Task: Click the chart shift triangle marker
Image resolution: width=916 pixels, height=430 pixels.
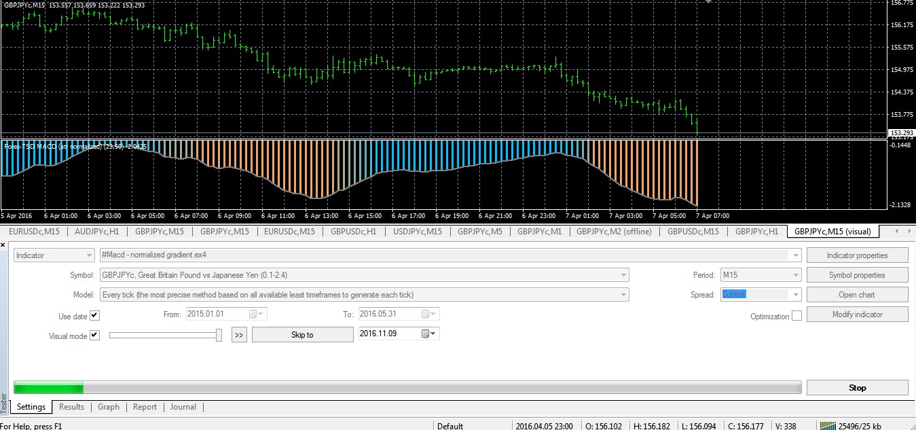Action: 710,2
